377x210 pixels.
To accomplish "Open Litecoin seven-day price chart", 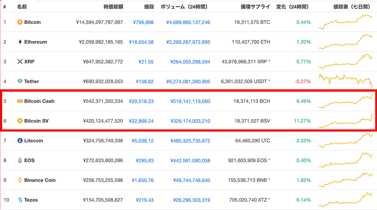I will pos(346,140).
